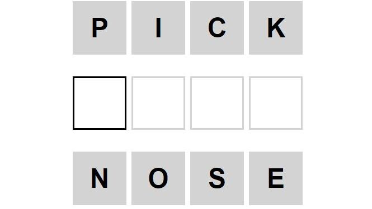This screenshot has width=372, height=209.
Task: Select the active black-bordered empty box
Action: [x=100, y=103]
